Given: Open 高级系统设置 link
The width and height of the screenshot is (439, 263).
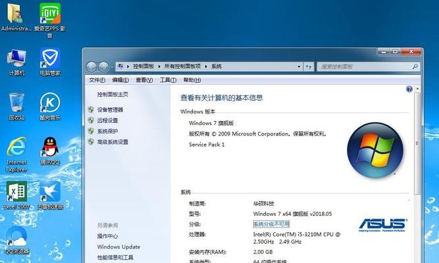Looking at the screenshot, I should 113,142.
